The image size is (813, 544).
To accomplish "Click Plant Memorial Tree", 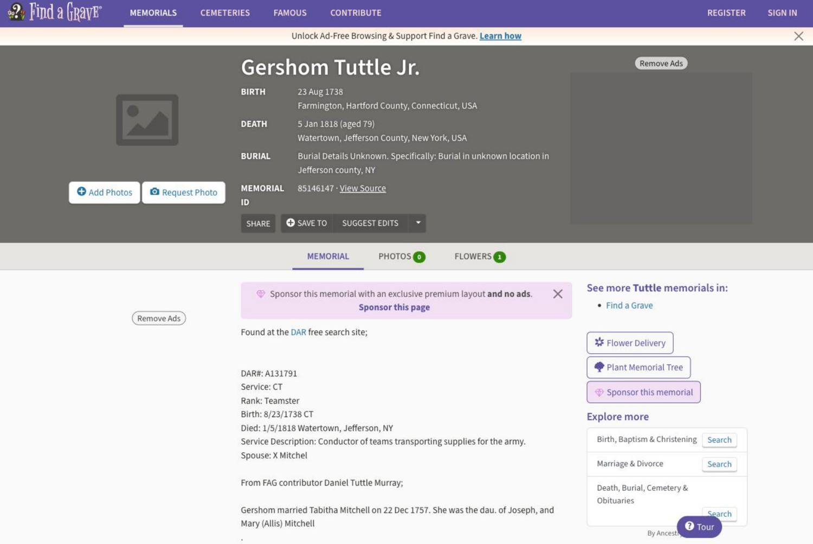I will pyautogui.click(x=638, y=367).
